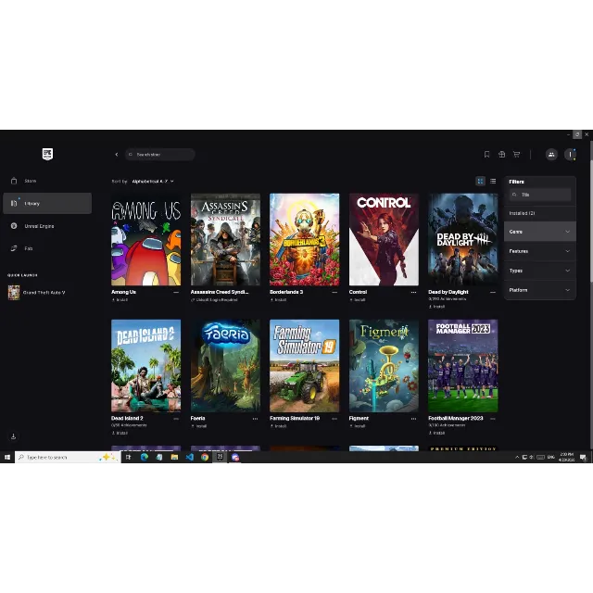Open the shopping cart
Screen dimensions: 593x593
point(517,155)
